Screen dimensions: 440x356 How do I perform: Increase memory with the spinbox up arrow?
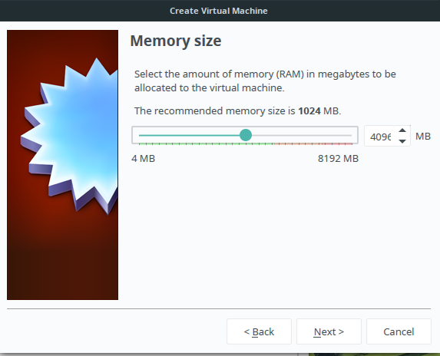tap(402, 130)
